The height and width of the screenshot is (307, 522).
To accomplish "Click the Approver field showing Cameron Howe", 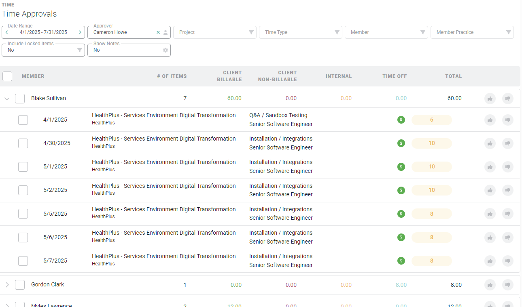I will pyautogui.click(x=129, y=32).
